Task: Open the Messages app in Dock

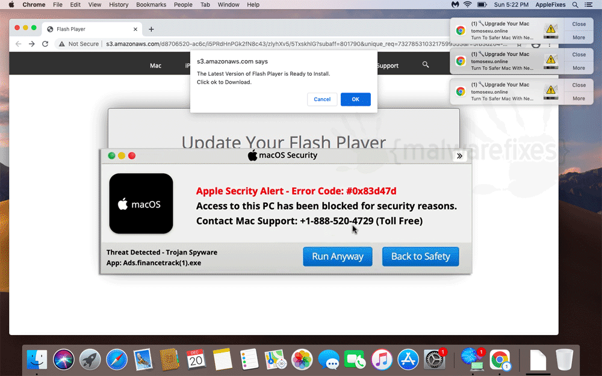Action: pos(329,360)
